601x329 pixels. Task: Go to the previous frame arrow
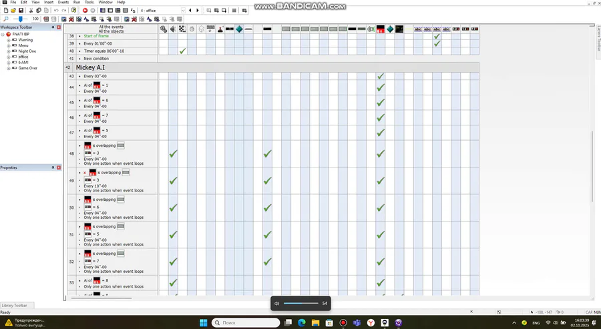pyautogui.click(x=190, y=10)
